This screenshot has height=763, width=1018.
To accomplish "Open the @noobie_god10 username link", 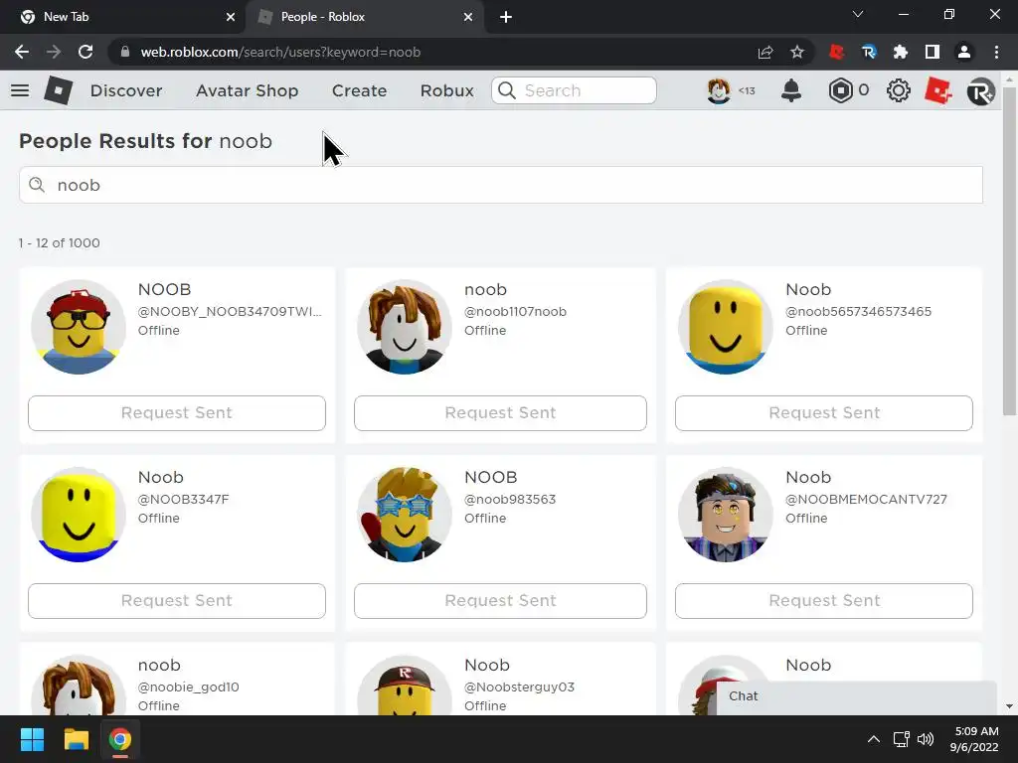I will (x=188, y=687).
